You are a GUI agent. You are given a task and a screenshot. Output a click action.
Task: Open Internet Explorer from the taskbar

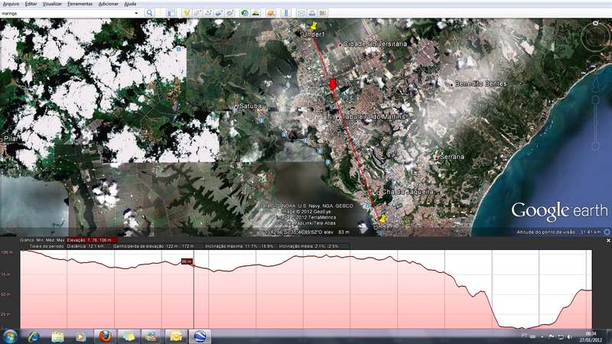click(x=34, y=336)
